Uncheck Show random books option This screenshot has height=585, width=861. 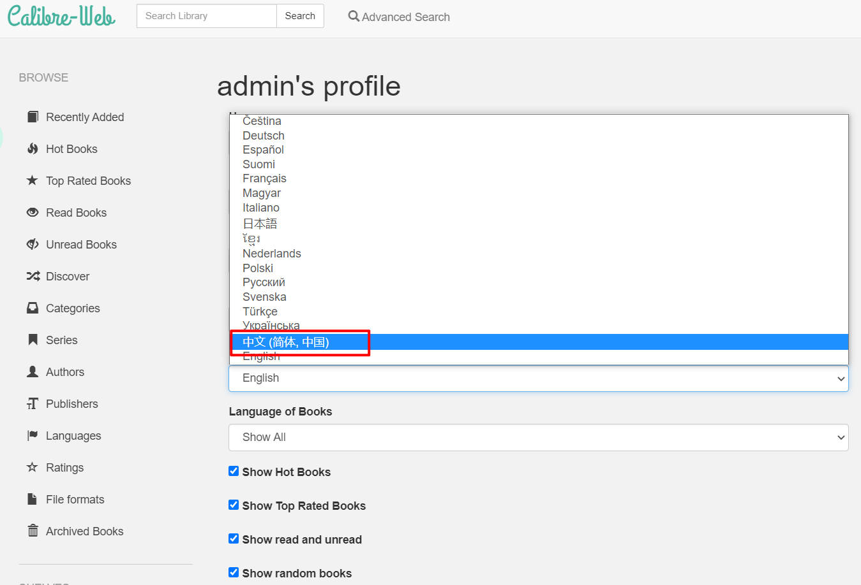(234, 573)
